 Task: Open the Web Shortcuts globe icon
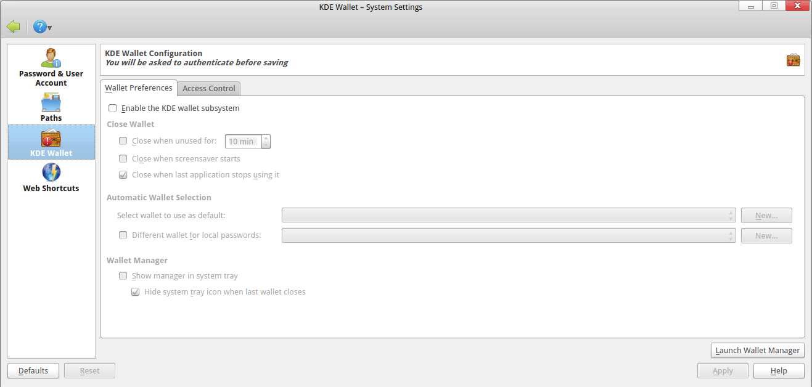point(51,173)
